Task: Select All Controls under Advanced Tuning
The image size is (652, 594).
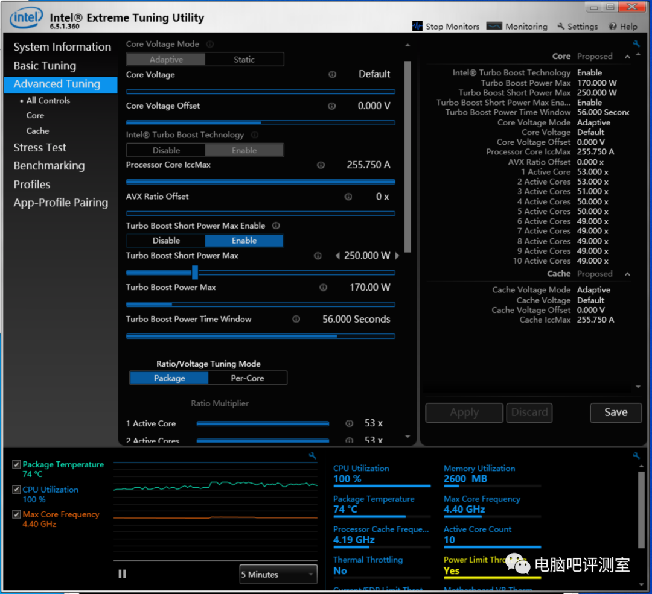Action: coord(48,101)
